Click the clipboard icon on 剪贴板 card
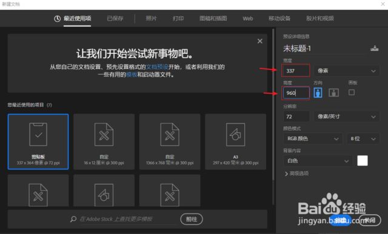The width and height of the screenshot is (388, 234). pos(38,134)
